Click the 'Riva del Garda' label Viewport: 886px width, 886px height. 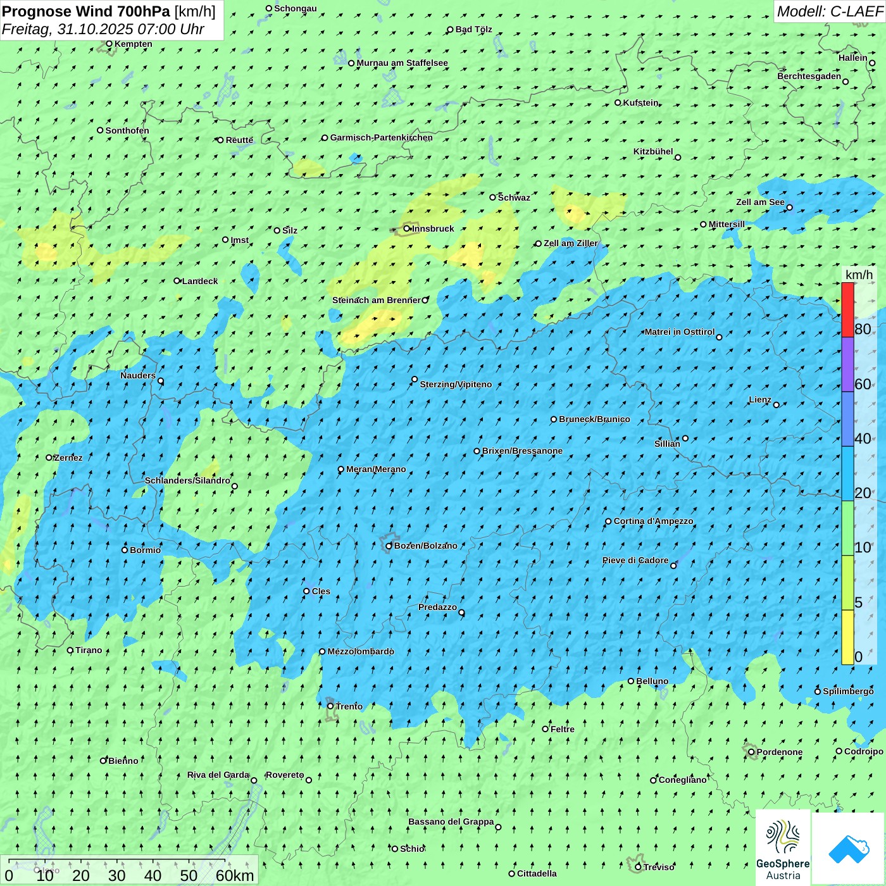click(218, 775)
